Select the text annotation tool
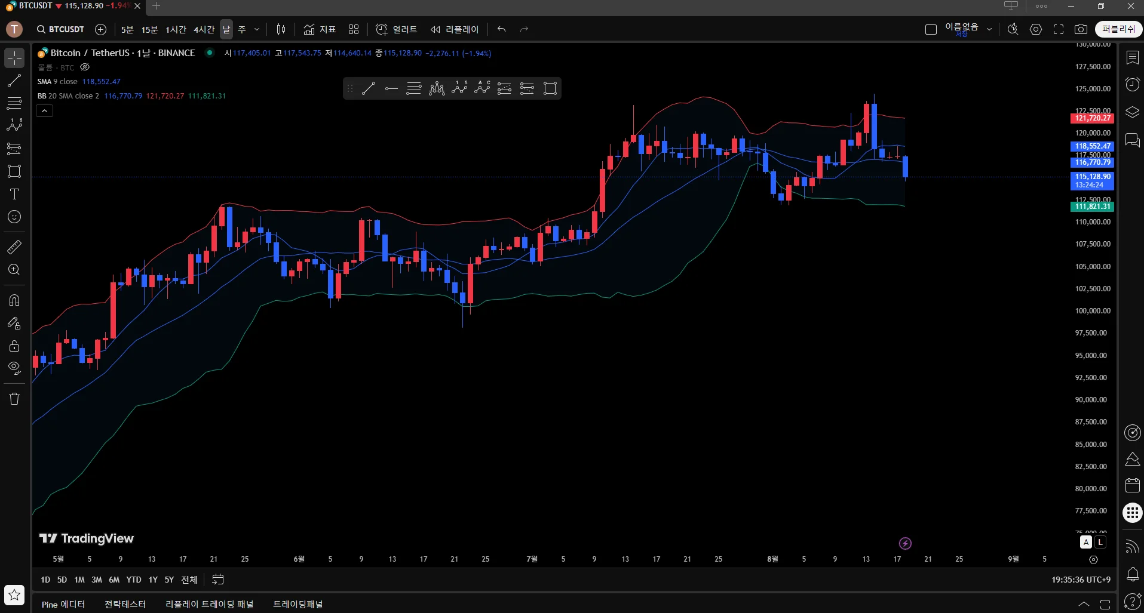Screen dimensions: 1144x613 click(14, 194)
